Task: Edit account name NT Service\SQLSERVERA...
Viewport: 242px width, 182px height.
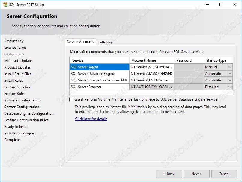Action: [152, 67]
